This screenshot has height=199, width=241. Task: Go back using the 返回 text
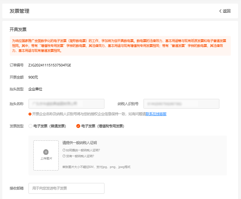pos(227,11)
